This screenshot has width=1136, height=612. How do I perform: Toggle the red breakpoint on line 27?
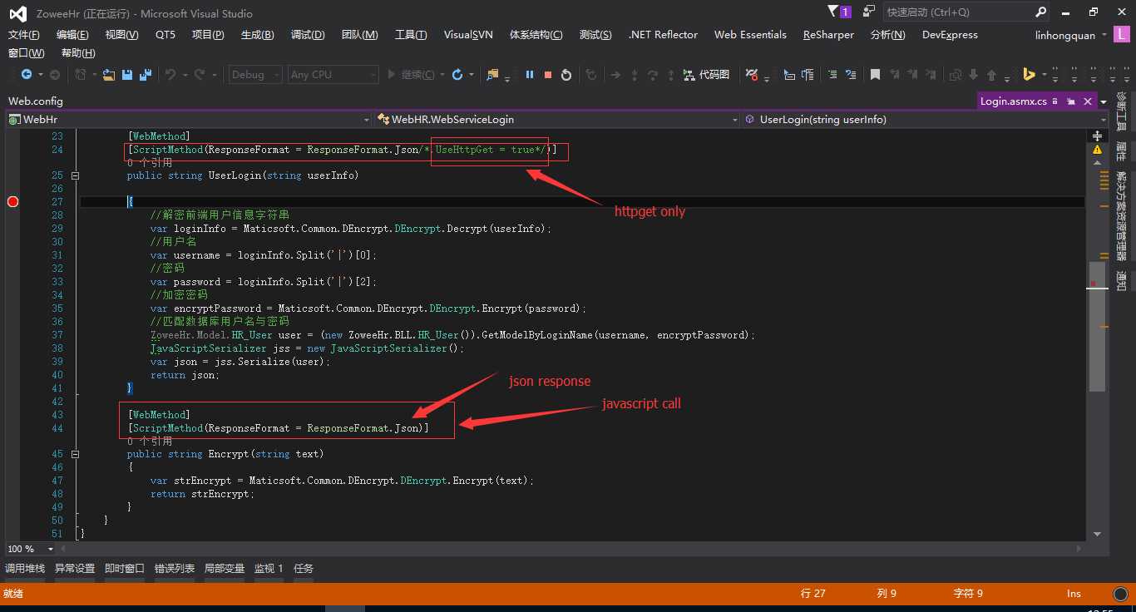point(12,202)
